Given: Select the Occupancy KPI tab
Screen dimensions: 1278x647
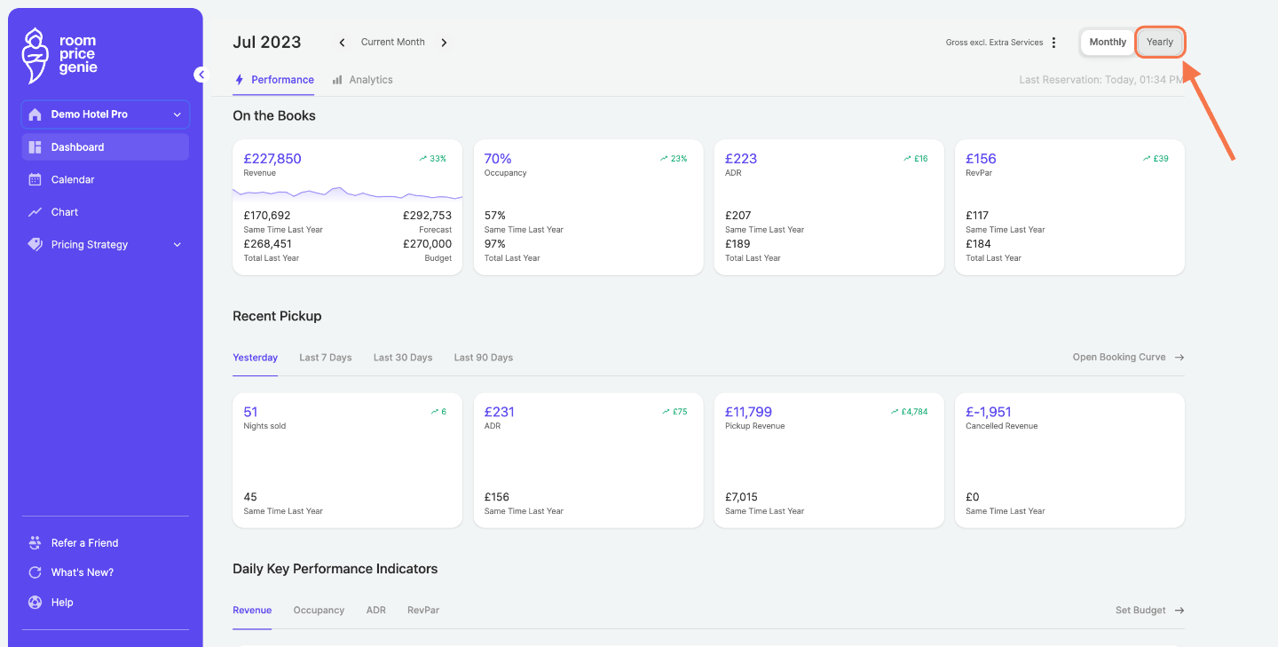Looking at the screenshot, I should click(319, 611).
